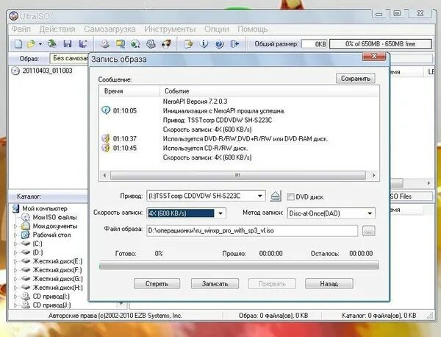Click the Назад button
This screenshot has width=441, height=337.
click(329, 283)
